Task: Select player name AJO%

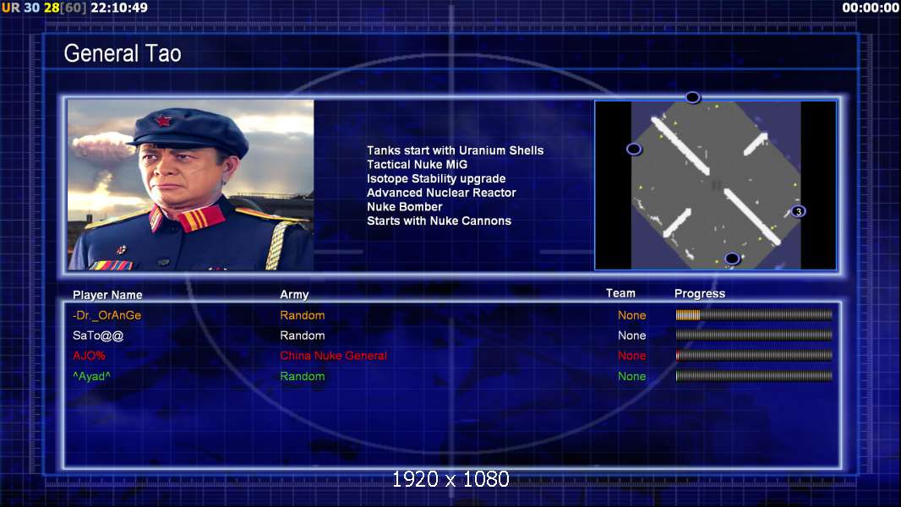Action: click(x=89, y=356)
